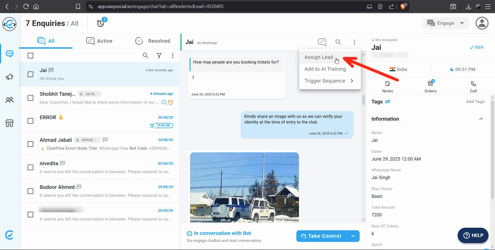Search within Jai's chat conversation
Image resolution: width=495 pixels, height=250 pixels.
(x=338, y=42)
